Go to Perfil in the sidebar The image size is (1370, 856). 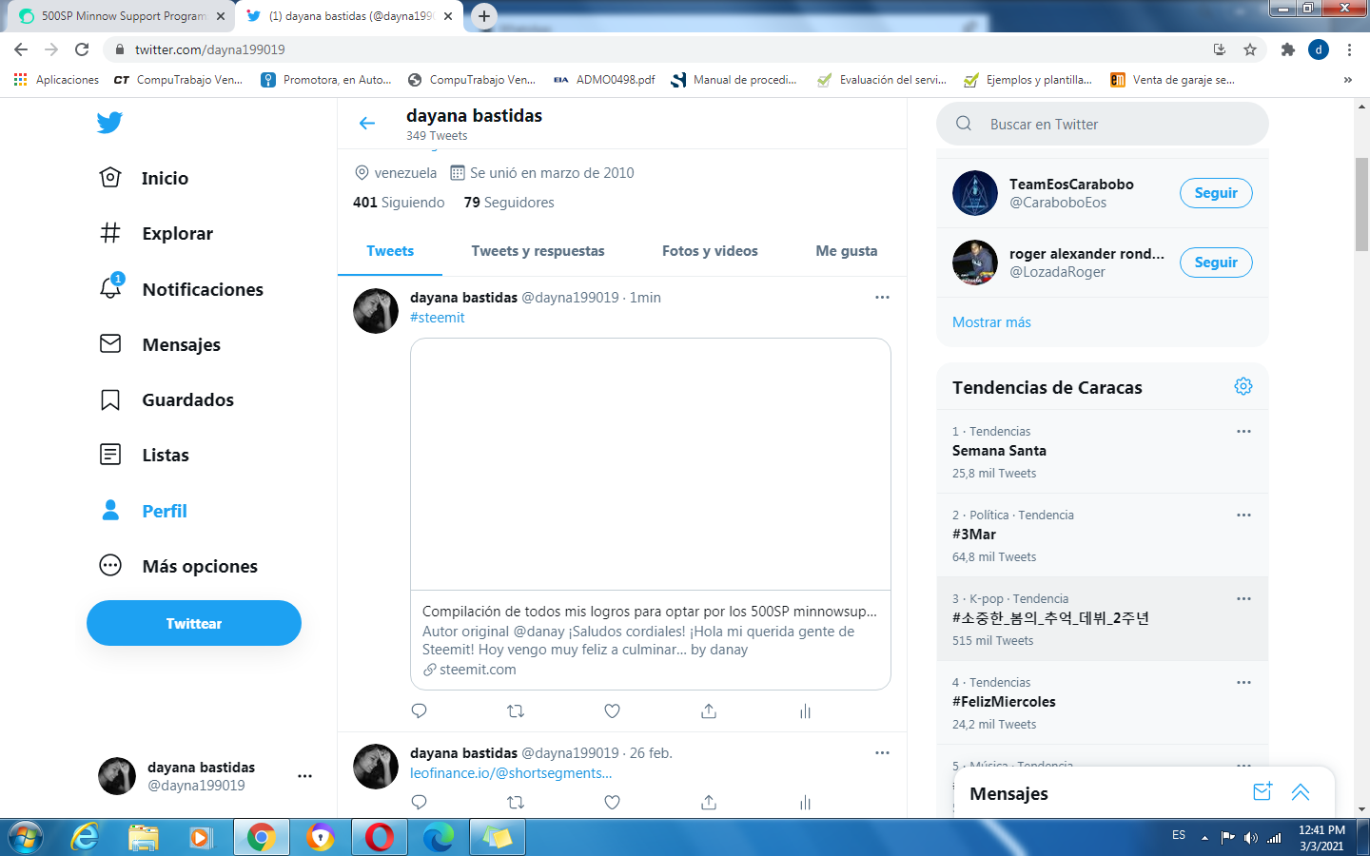coord(144,511)
